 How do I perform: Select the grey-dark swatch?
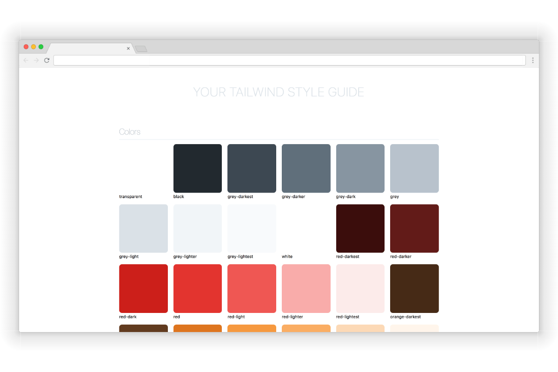click(x=360, y=168)
